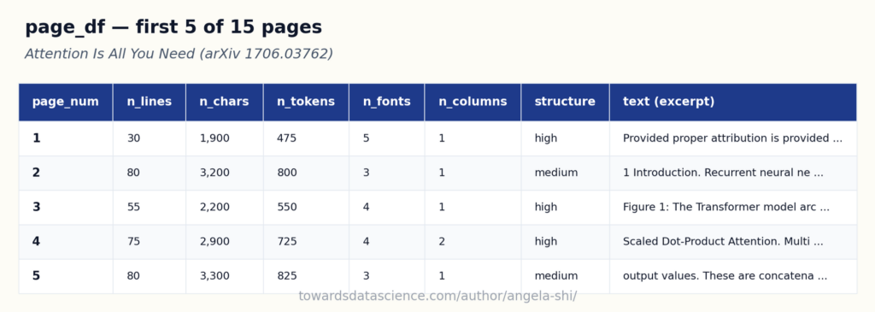
Task: Click excerpt 'output values. These are concatena ...'
Action: (725, 276)
